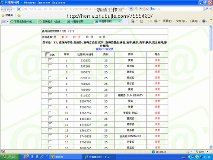Open the Quick Tabs grid icon

coord(4,22)
